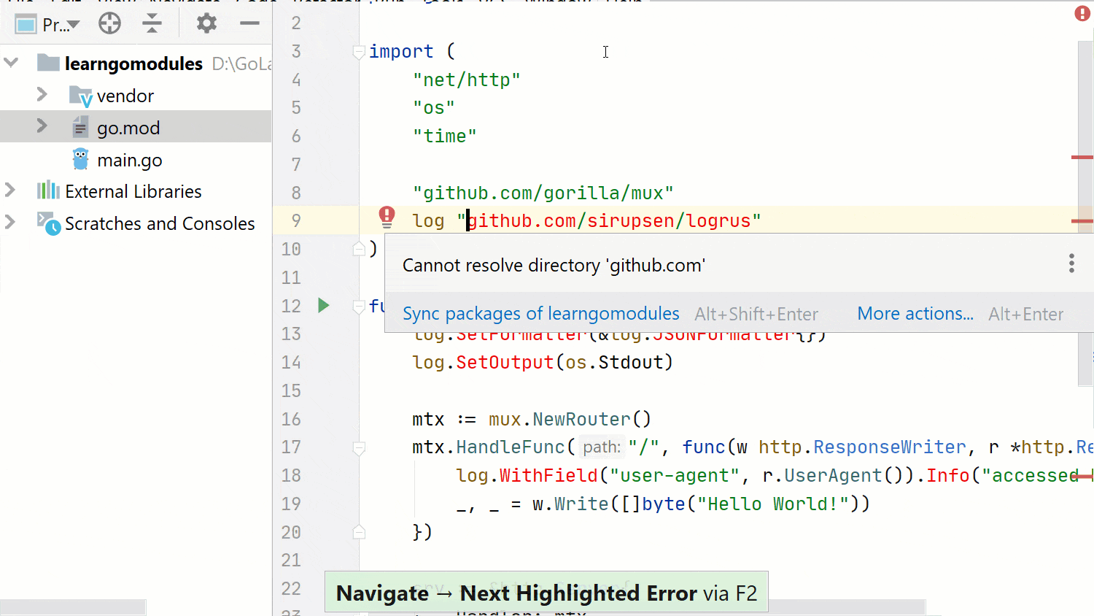Click the Collapse All icon in Project toolbar
The height and width of the screenshot is (616, 1094).
pyautogui.click(x=152, y=24)
